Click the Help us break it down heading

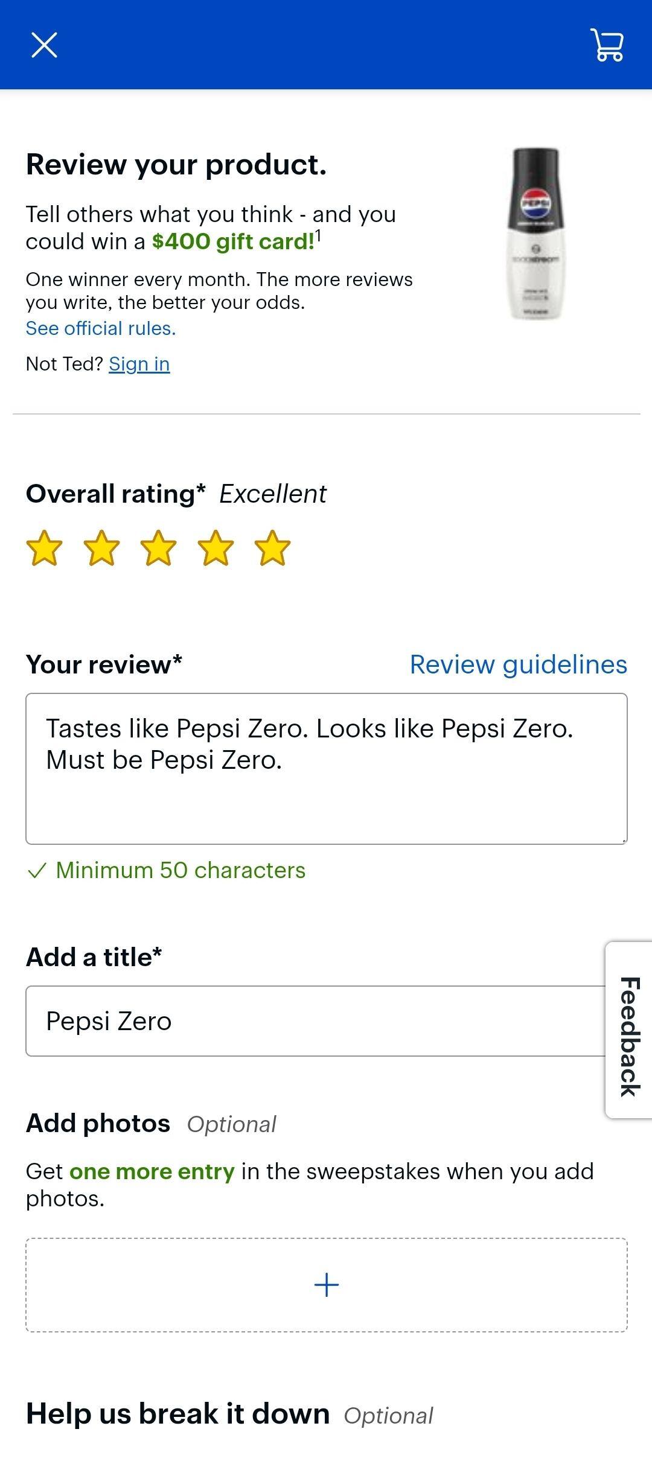(x=177, y=1414)
